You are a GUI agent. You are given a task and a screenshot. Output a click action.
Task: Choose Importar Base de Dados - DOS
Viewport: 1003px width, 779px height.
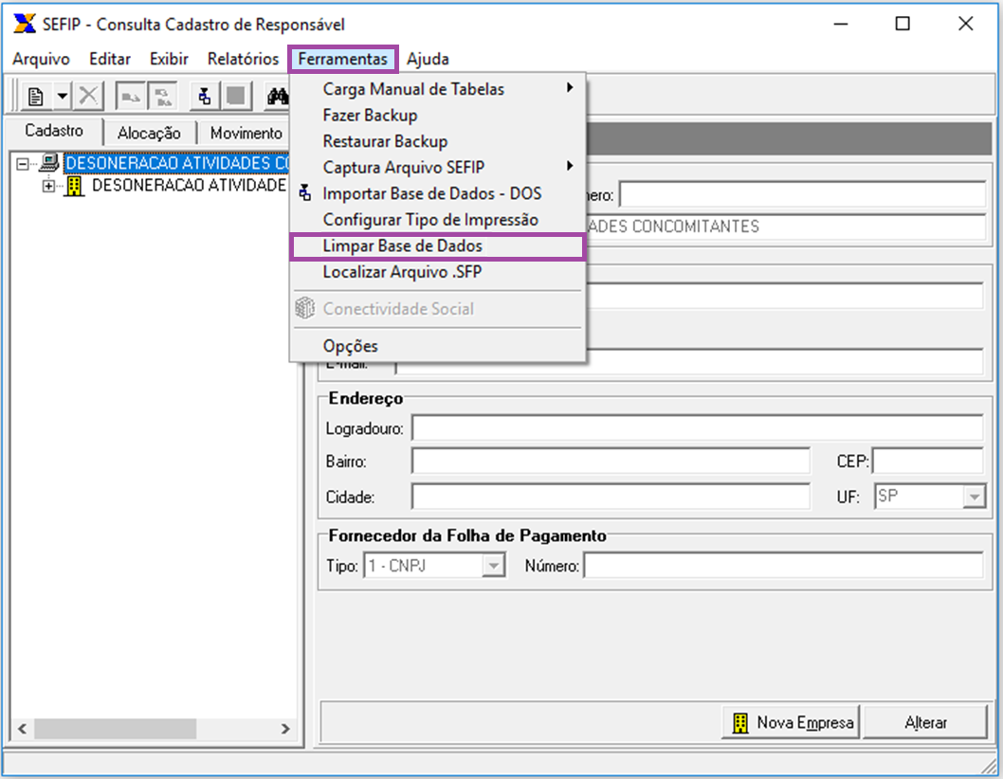point(438,193)
